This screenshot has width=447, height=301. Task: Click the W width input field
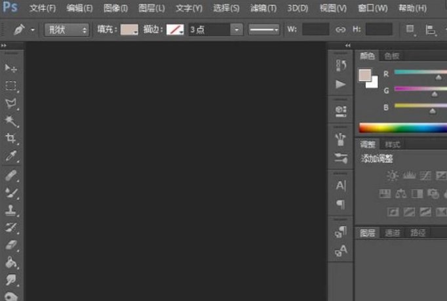click(315, 30)
